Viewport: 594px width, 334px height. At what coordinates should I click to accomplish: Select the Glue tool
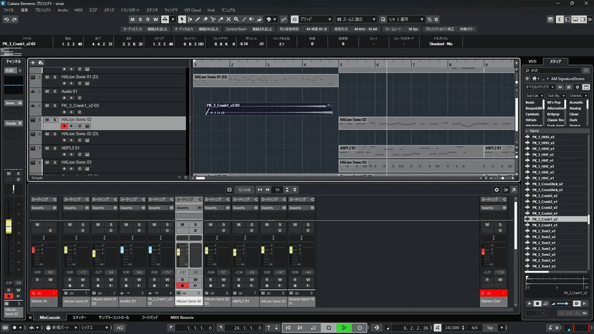point(221,19)
